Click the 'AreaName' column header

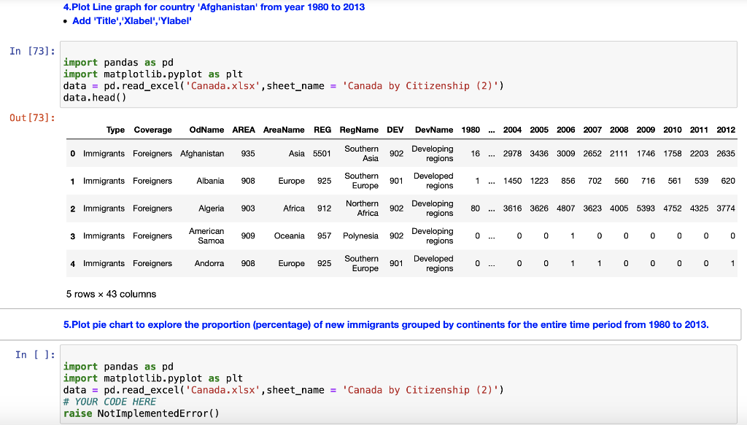pyautogui.click(x=284, y=130)
